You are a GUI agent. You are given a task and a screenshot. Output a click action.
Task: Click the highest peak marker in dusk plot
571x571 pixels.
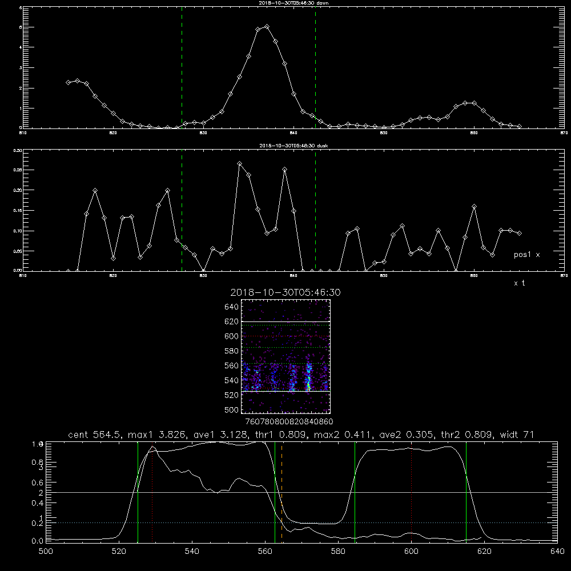pos(240,164)
